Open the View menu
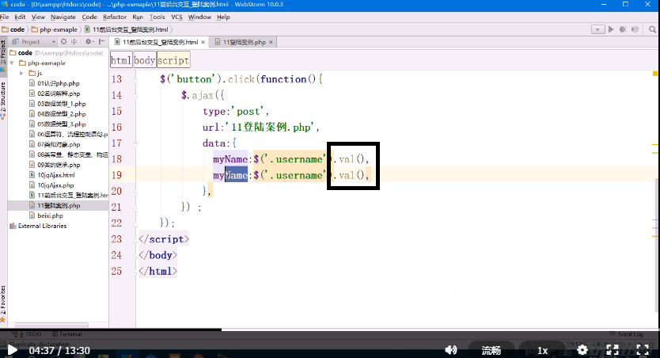Image resolution: width=660 pixels, height=358 pixels. [x=38, y=17]
